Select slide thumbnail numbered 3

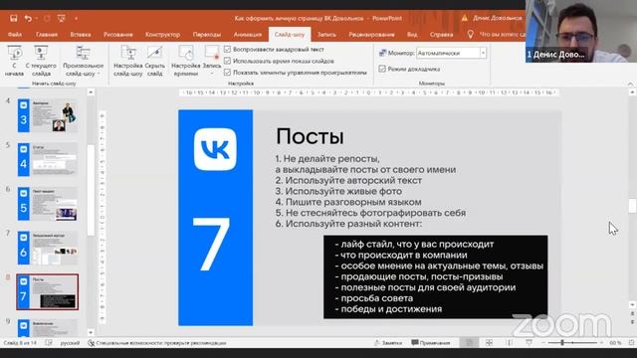[48, 115]
